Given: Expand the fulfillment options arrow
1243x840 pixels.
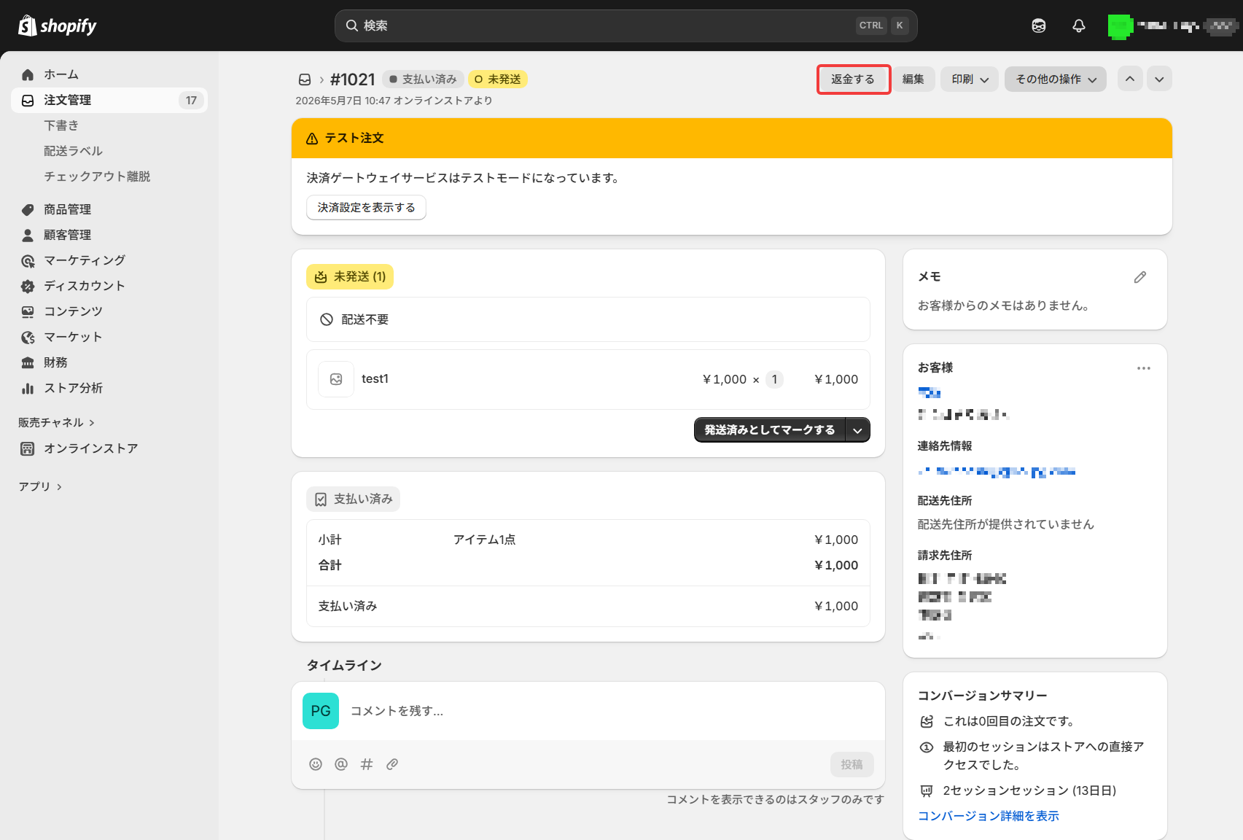Looking at the screenshot, I should point(858,430).
